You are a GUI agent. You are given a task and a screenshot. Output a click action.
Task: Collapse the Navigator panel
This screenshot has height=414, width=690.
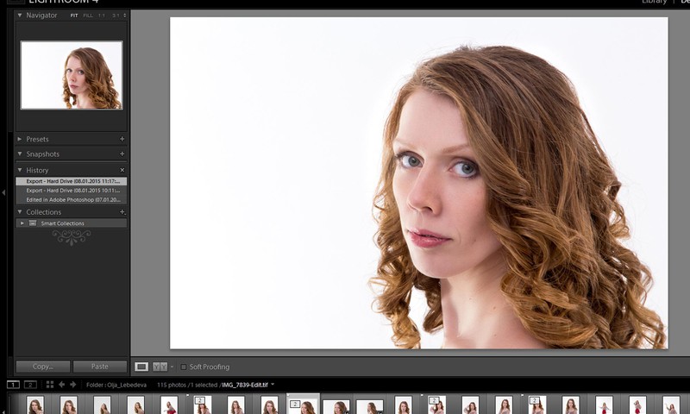tap(20, 16)
